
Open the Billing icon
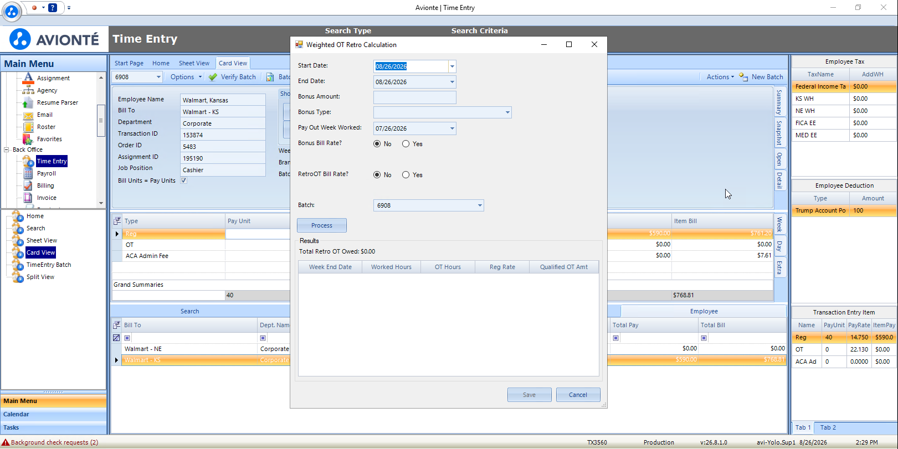(28, 185)
